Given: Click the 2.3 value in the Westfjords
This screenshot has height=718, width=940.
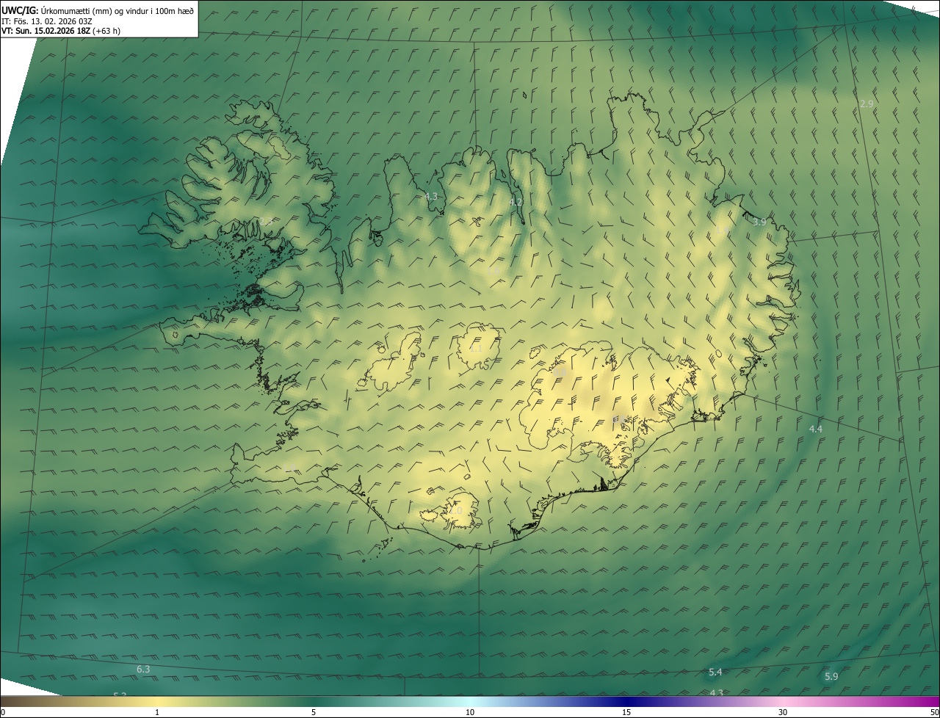Looking at the screenshot, I should coord(266,221).
